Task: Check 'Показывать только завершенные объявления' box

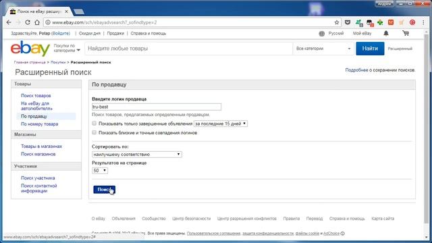Action: pyautogui.click(x=94, y=124)
